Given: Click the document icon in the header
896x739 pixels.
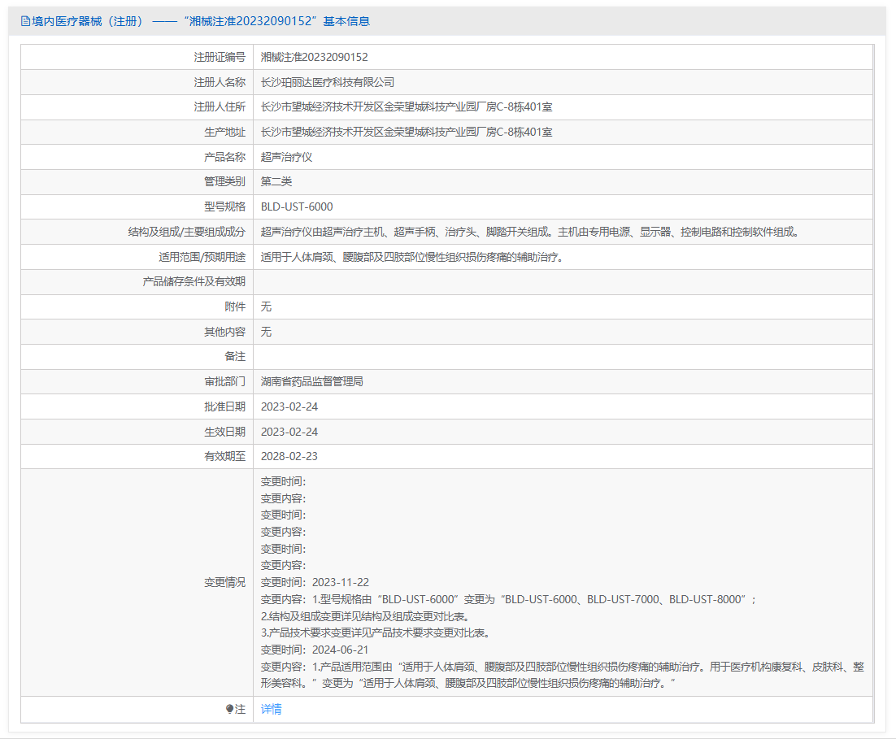Looking at the screenshot, I should click(x=25, y=21).
